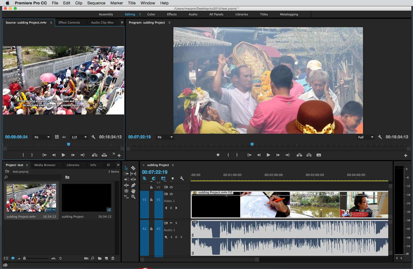The width and height of the screenshot is (413, 269).
Task: Open Program monitor button editor plus
Action: 406,155
